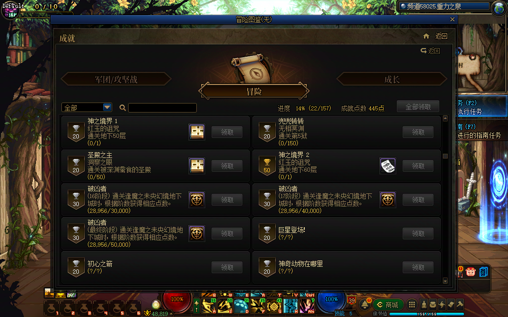
Task: Click the reward icon for 圣殿之主
Action: (197, 166)
